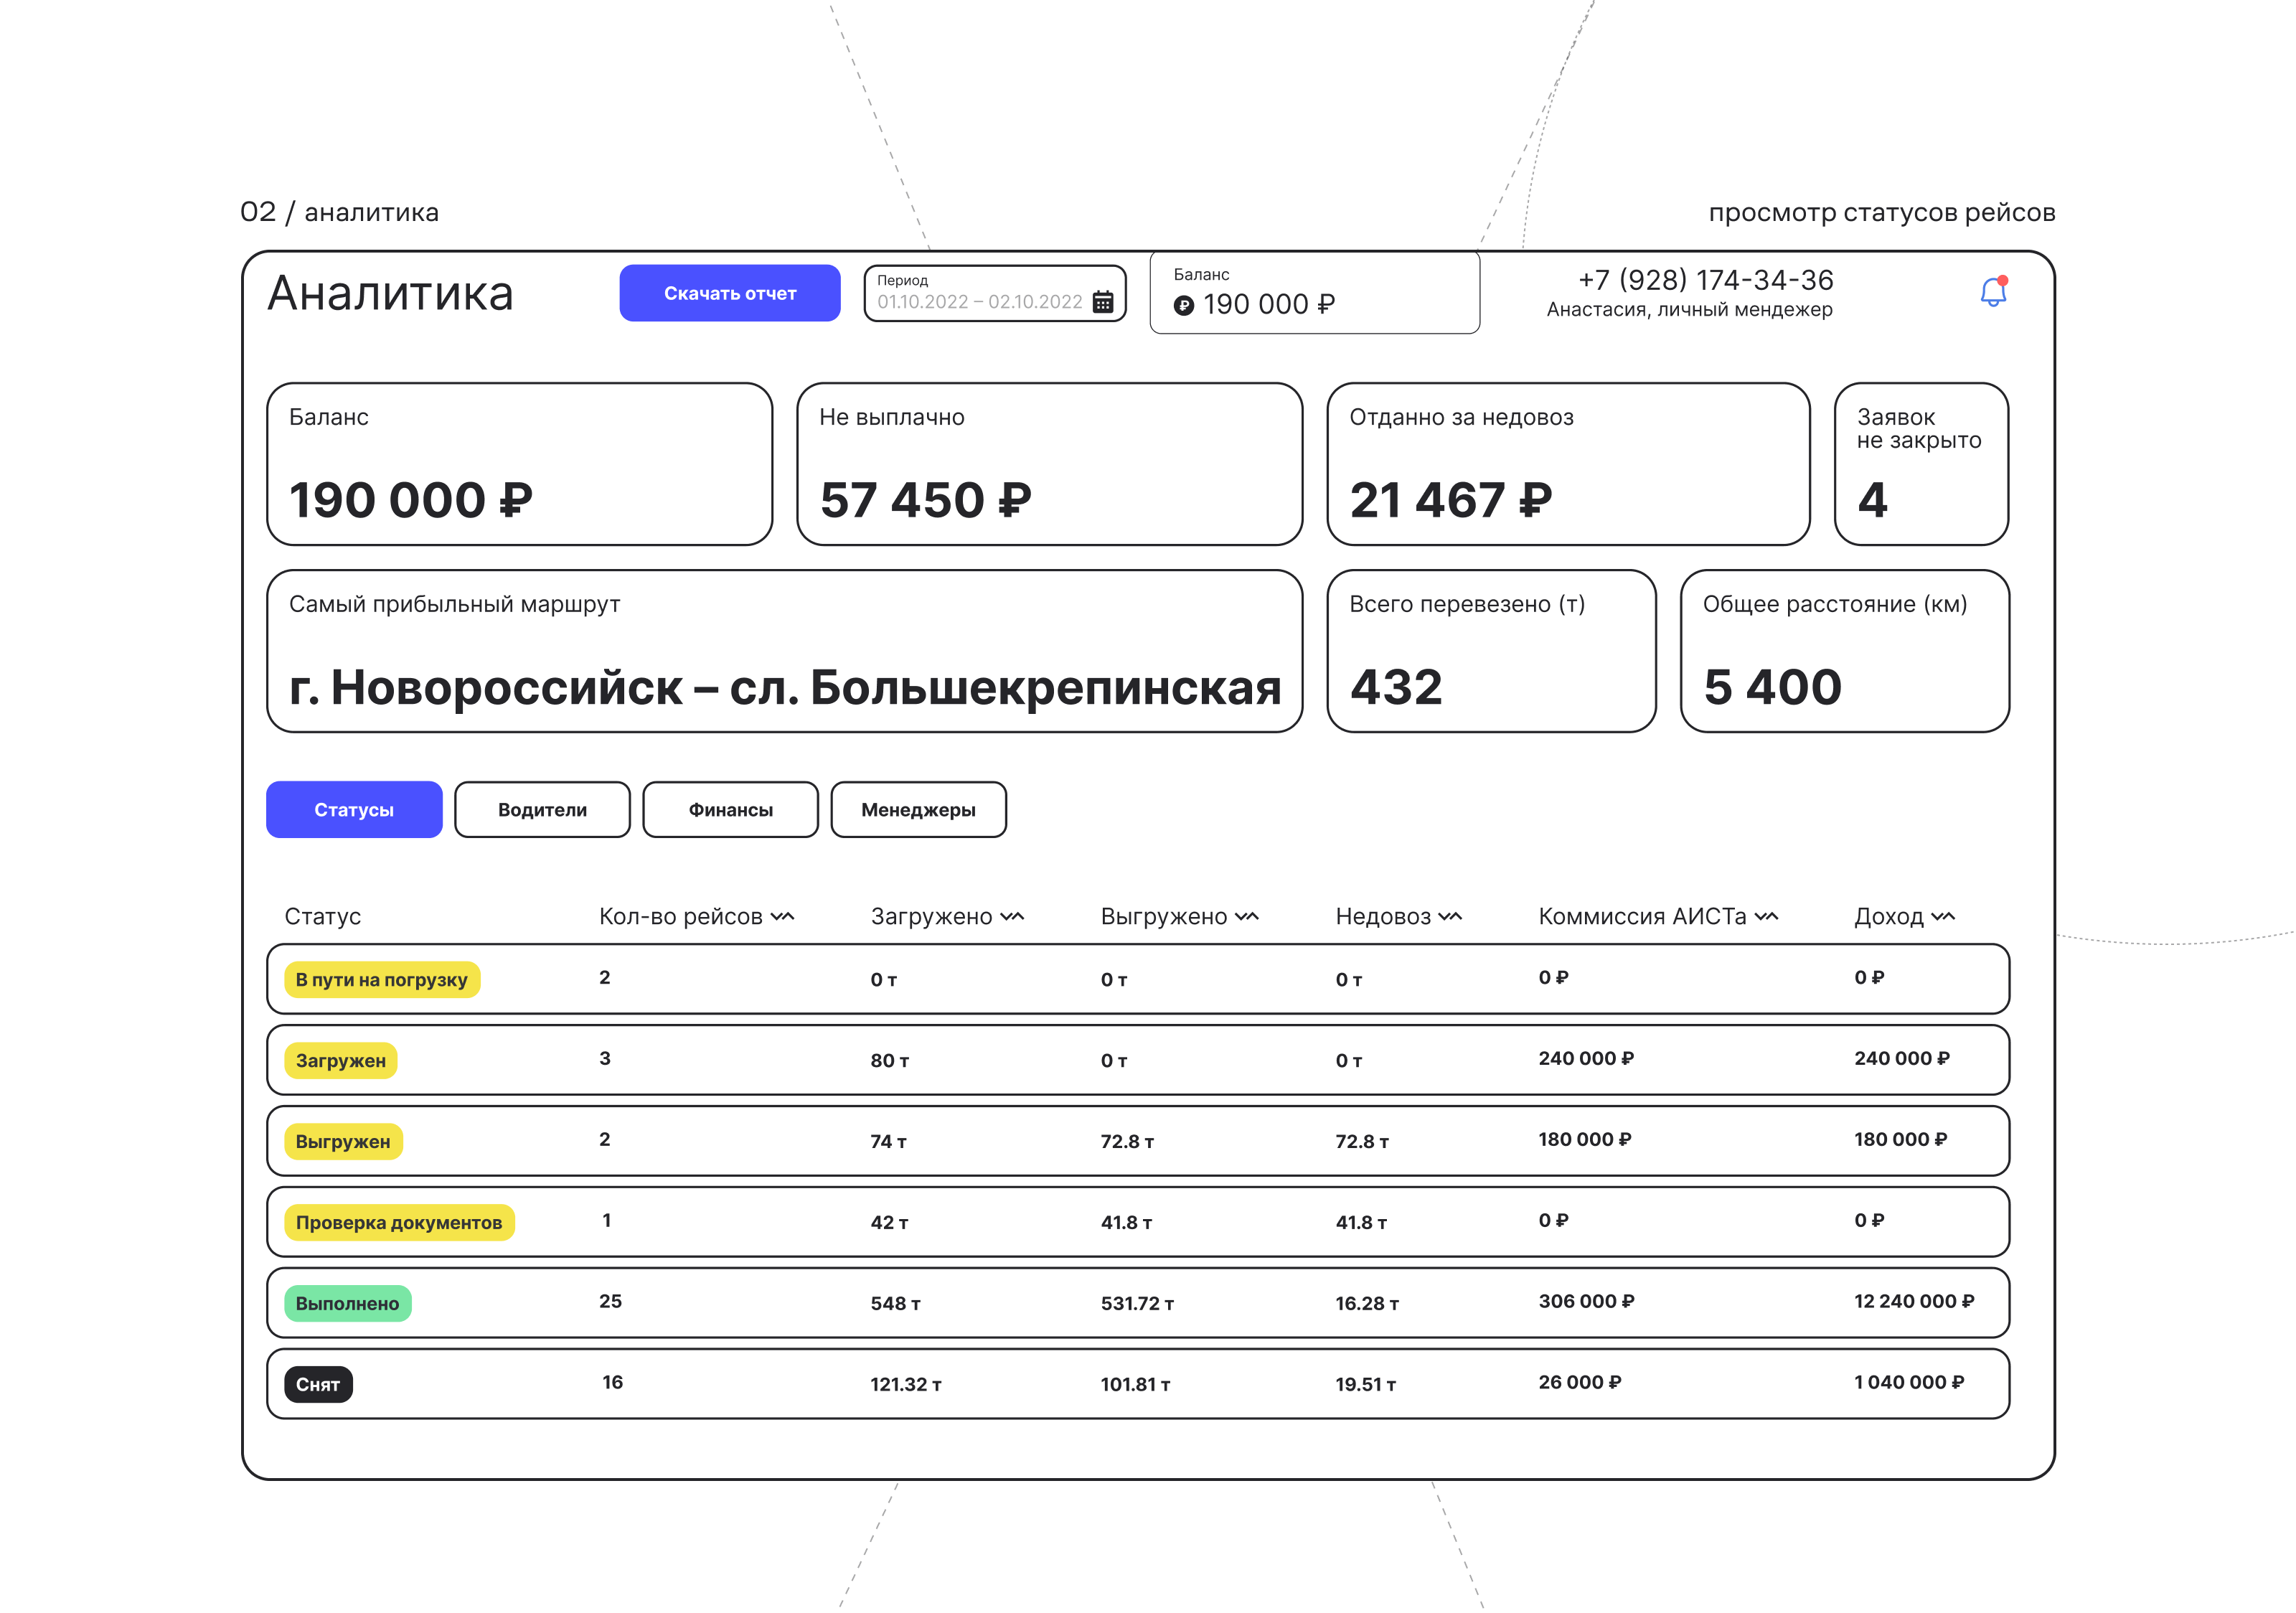Click the ruble coin icon in header balance

point(1183,306)
